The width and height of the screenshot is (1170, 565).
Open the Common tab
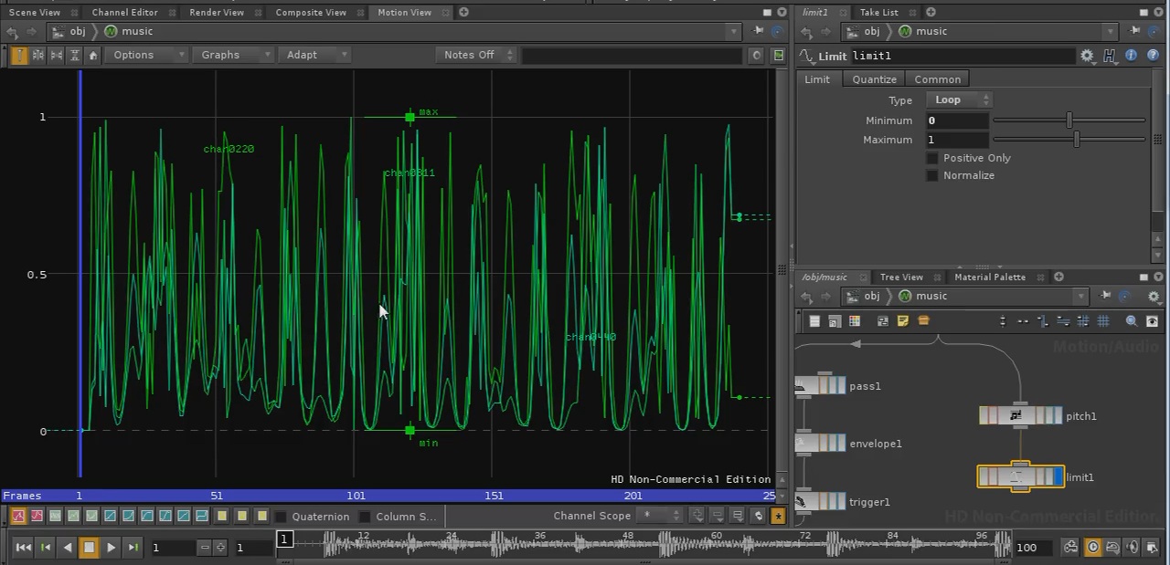(x=938, y=79)
